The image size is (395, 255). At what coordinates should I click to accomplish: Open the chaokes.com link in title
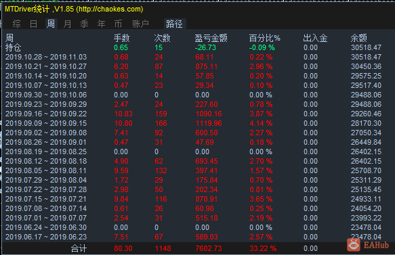(110, 9)
